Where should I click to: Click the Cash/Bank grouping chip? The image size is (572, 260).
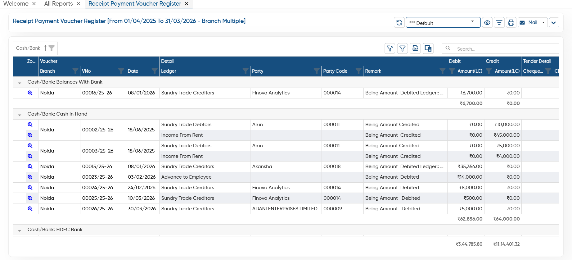tap(35, 48)
